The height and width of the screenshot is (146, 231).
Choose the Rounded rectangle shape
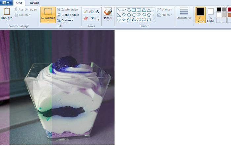coord(139,10)
